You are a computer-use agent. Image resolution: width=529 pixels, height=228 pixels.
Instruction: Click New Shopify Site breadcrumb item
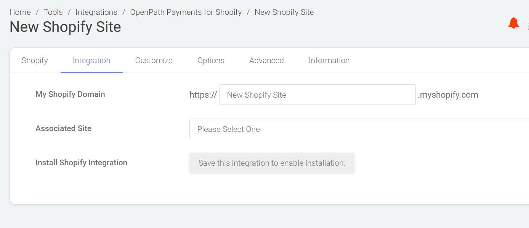point(284,12)
